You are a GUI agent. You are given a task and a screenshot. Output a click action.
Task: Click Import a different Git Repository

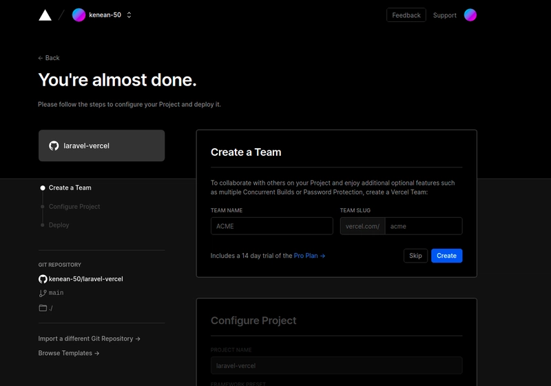click(x=90, y=338)
